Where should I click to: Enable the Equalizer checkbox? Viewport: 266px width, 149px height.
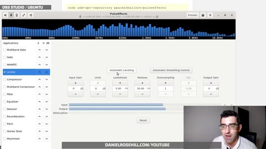click(x=5, y=102)
